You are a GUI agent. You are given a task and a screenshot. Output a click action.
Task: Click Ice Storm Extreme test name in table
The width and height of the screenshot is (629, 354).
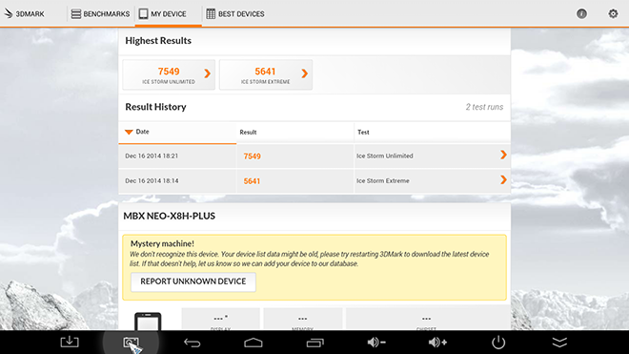pyautogui.click(x=383, y=181)
